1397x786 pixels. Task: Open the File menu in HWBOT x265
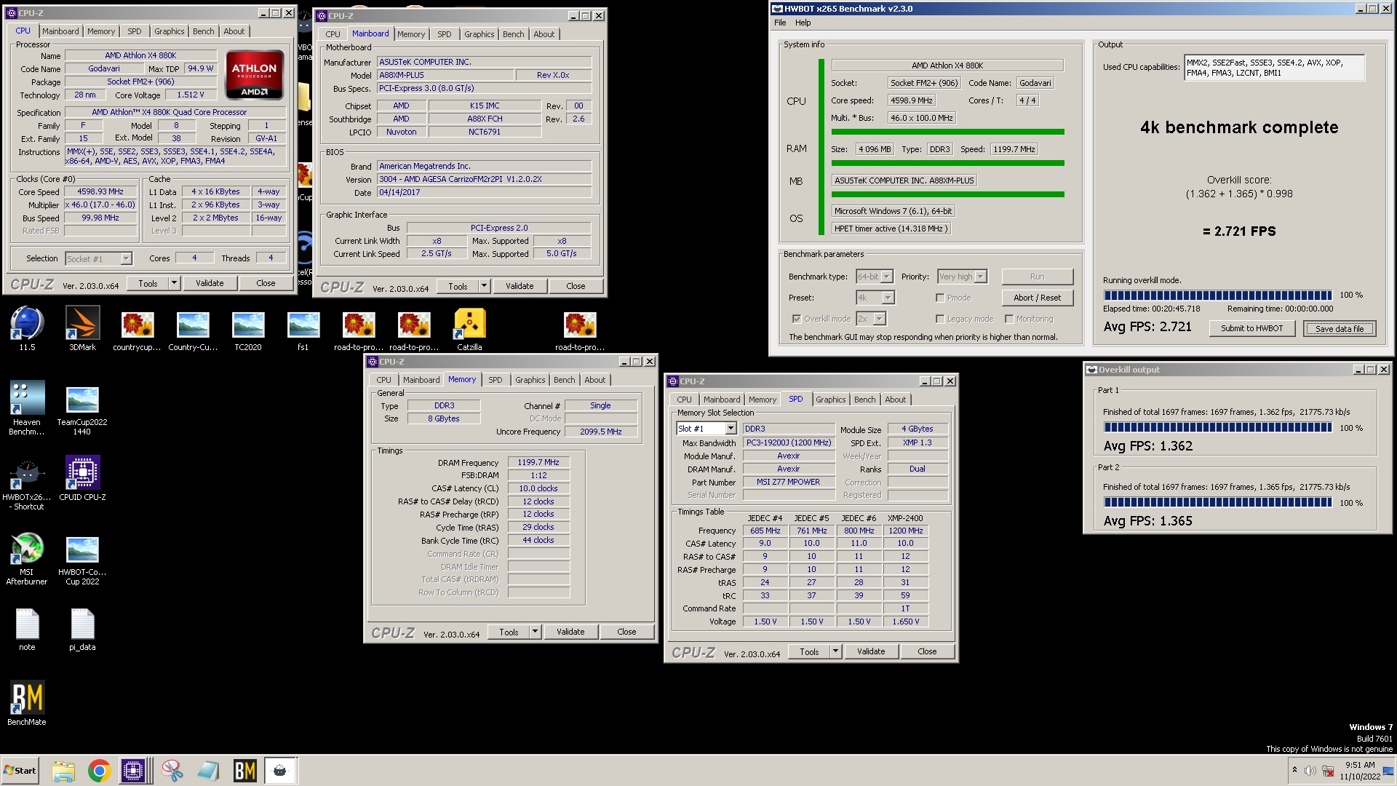(x=780, y=23)
